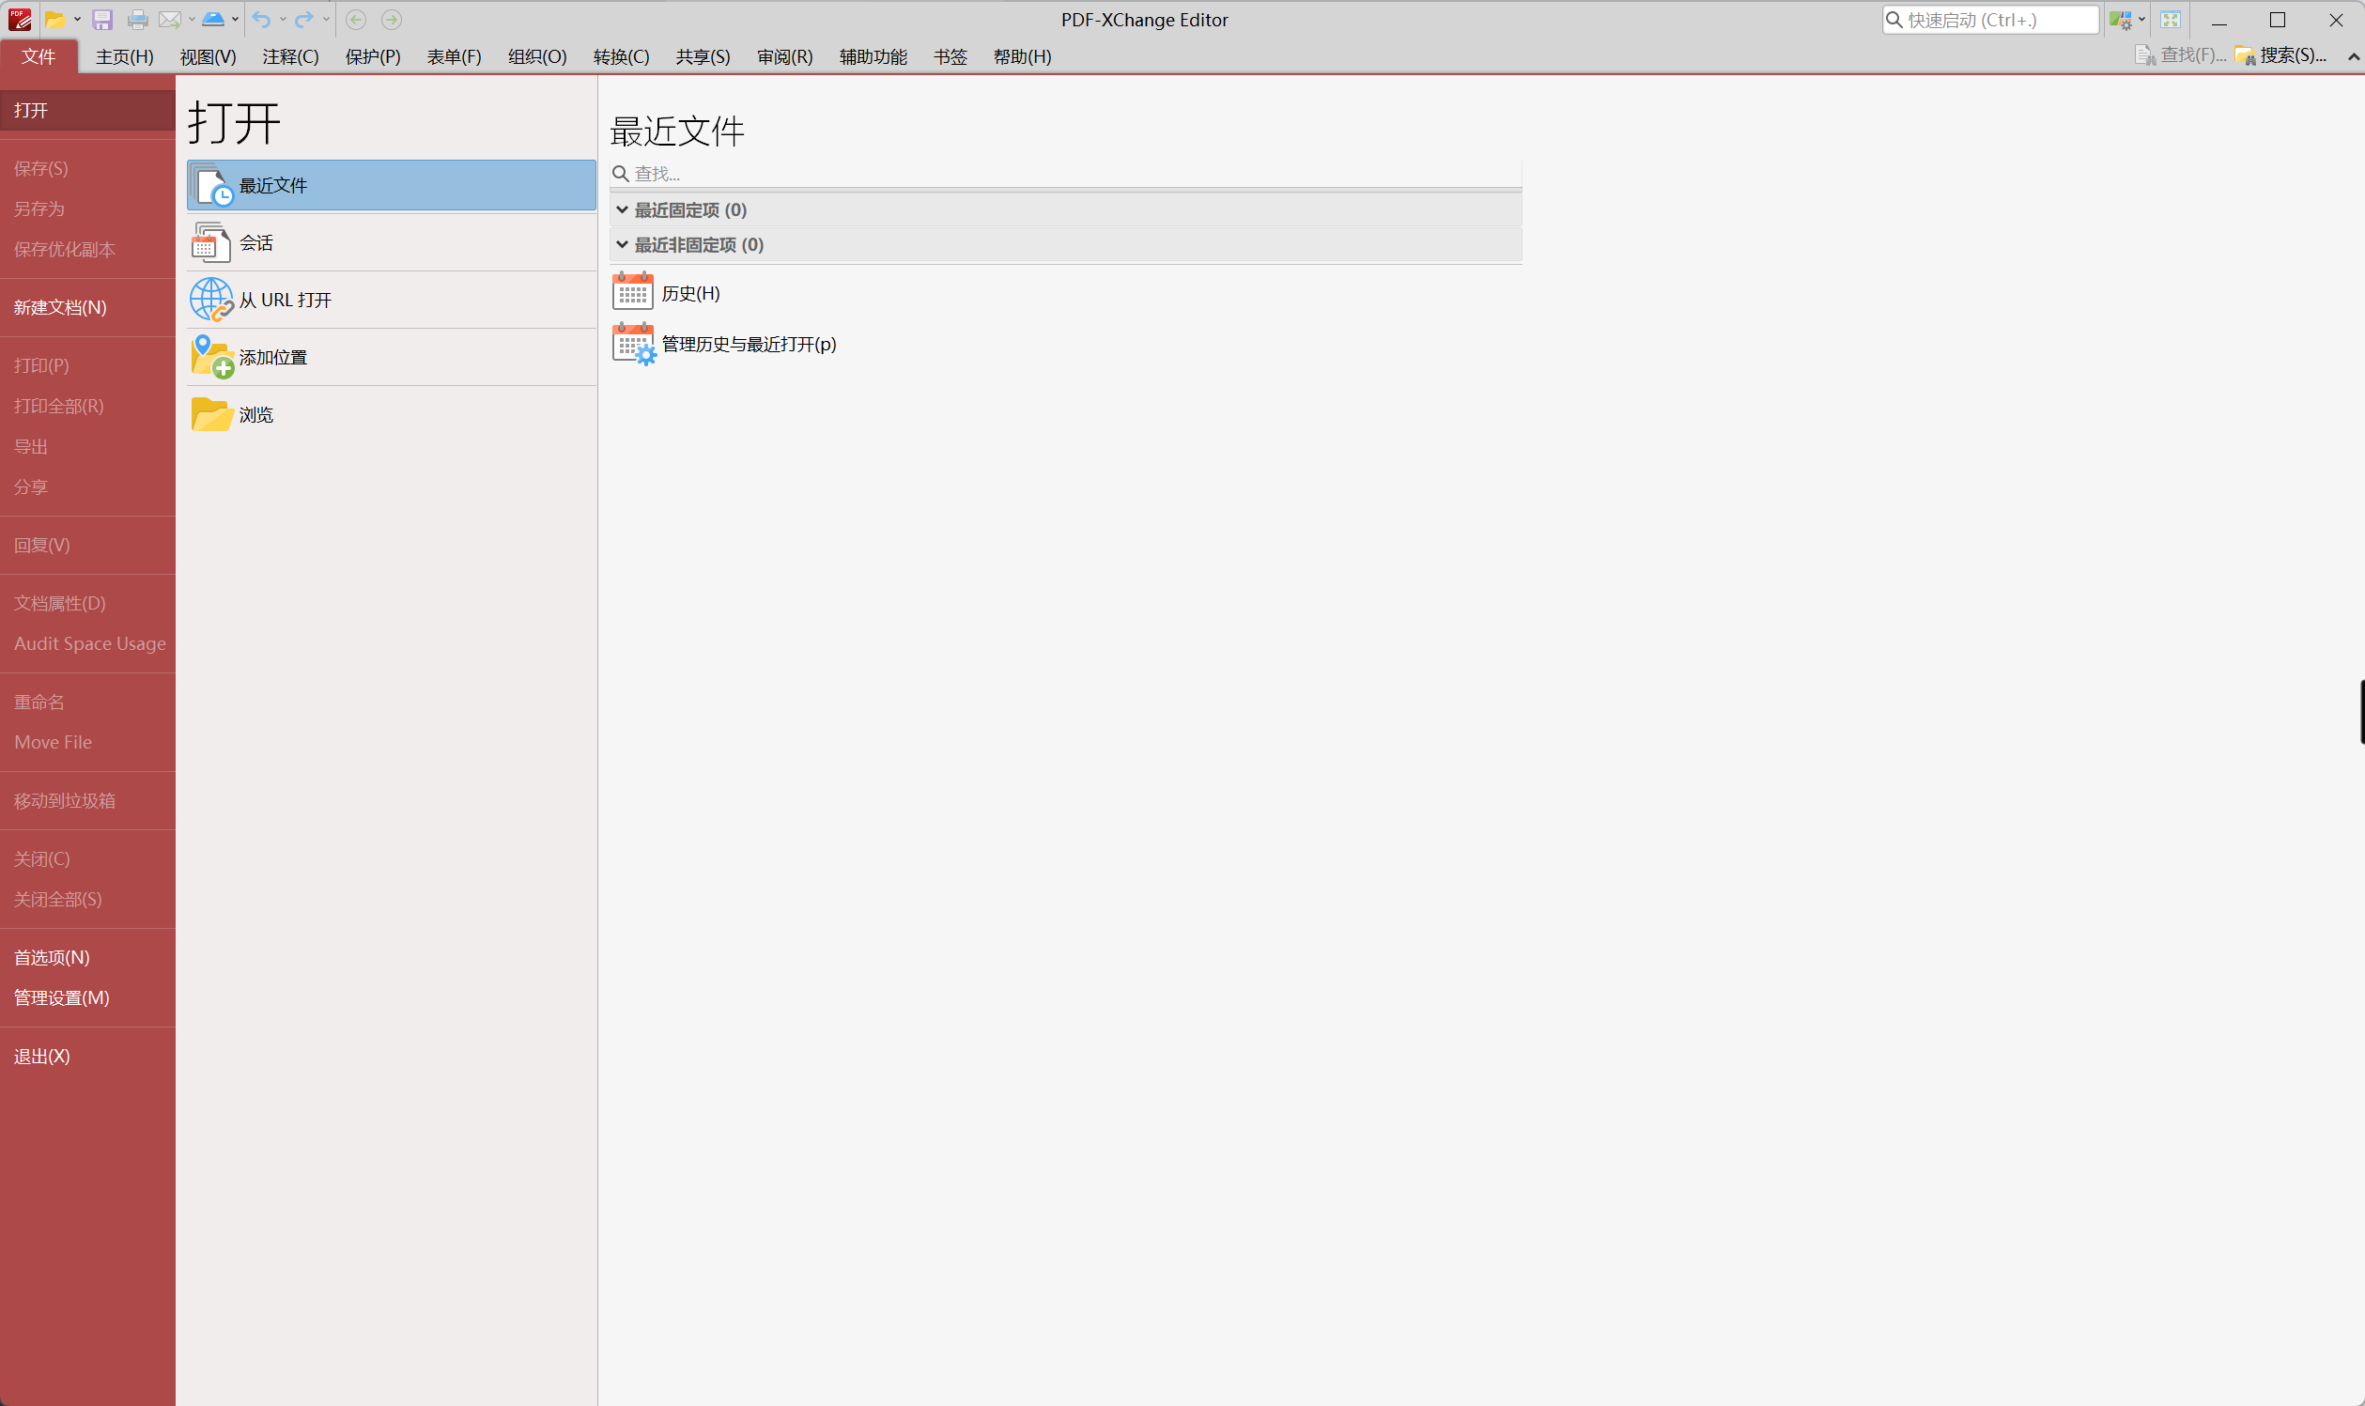Screen dimensions: 2365x1406
Task: Open the dropdown arrow next to open folder icon
Action: pos(78,20)
